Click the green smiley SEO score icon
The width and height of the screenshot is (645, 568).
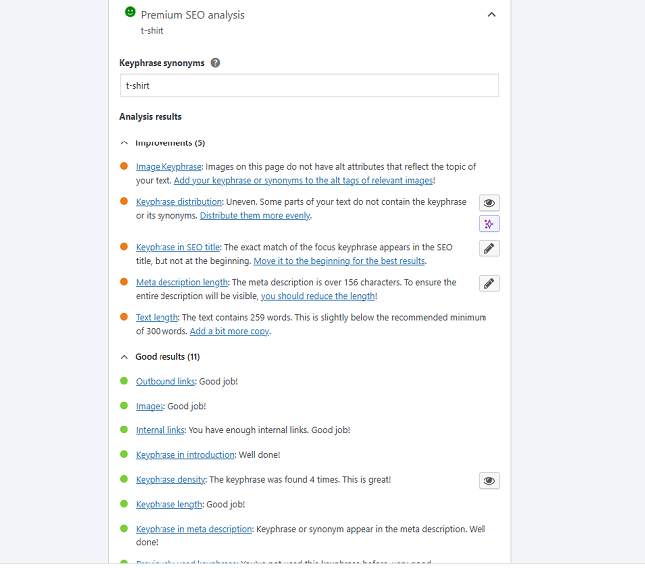130,13
